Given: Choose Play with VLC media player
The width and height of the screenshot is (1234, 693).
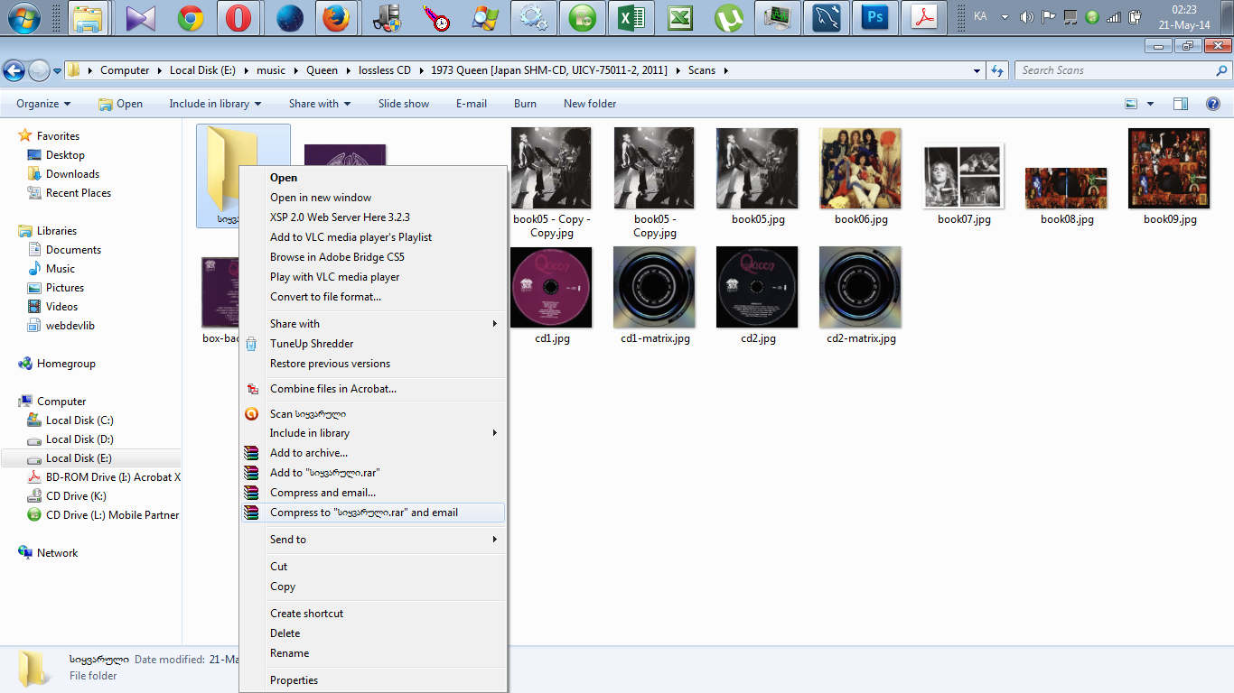Looking at the screenshot, I should point(372,277).
